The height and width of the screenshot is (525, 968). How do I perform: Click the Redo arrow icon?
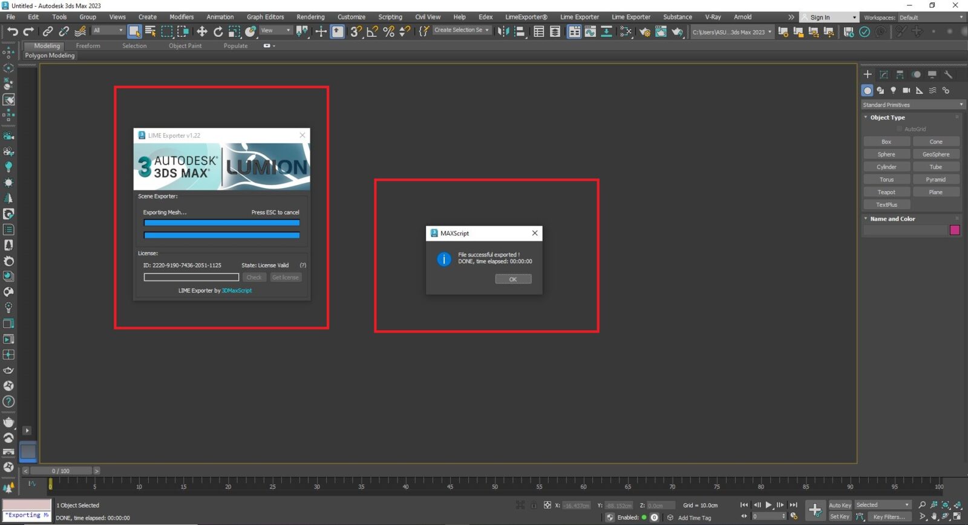(x=28, y=31)
